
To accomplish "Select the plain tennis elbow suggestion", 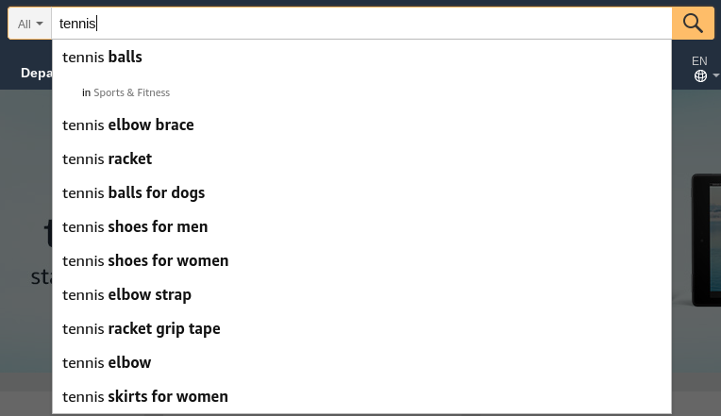I will point(361,363).
